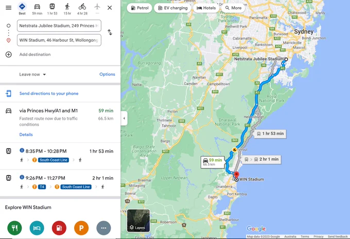Filter map by EV charging

(172, 8)
